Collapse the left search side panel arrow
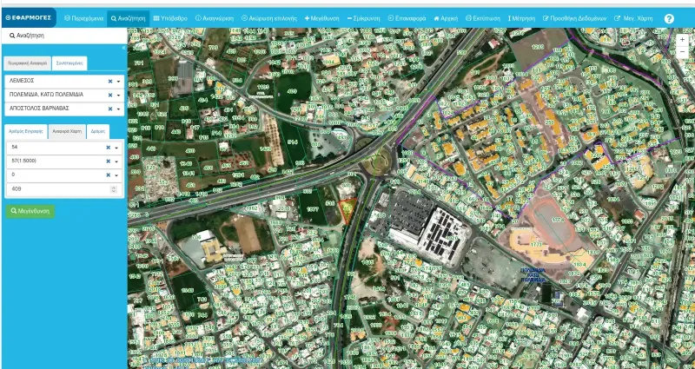 (x=123, y=48)
